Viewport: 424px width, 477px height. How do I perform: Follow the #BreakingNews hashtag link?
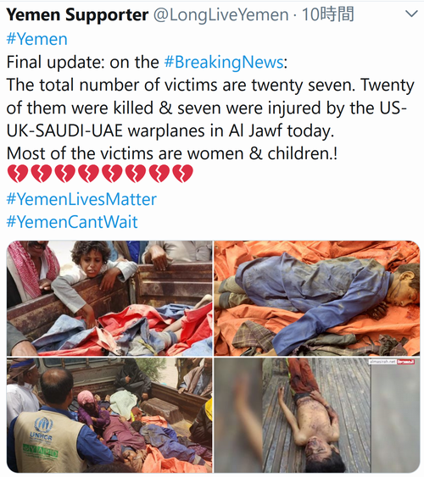[x=224, y=63]
